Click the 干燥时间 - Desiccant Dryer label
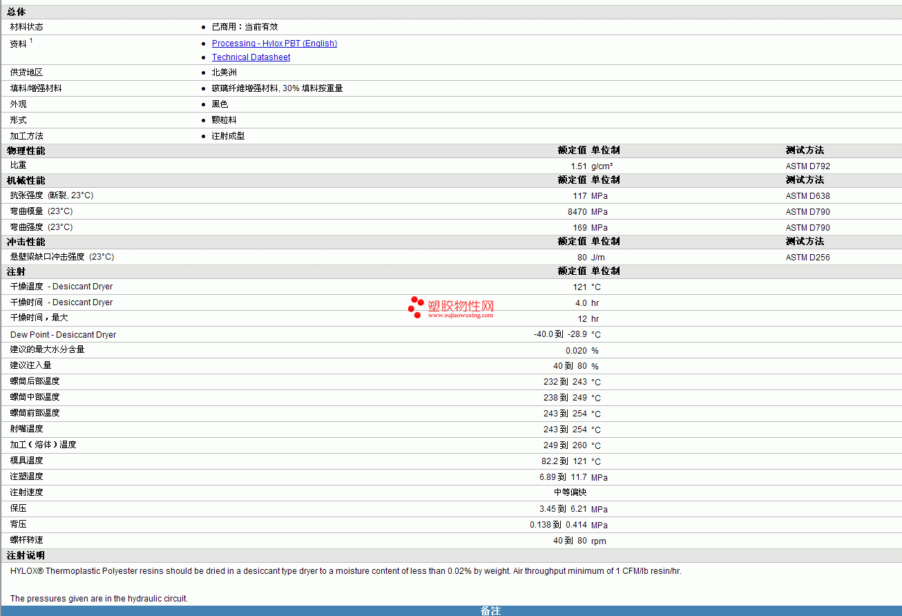 tap(61, 302)
